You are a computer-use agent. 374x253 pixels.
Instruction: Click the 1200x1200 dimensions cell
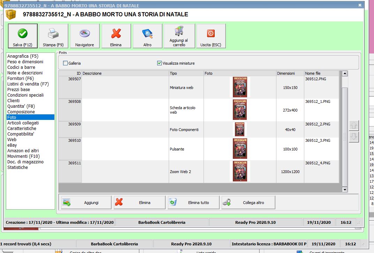[290, 172]
